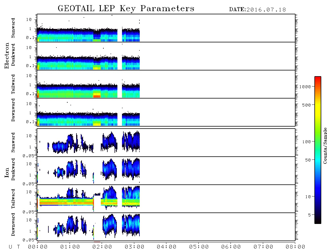Screen dimensions: 327x252
Task: Click the 06:00 time axis label
Action: click(x=231, y=247)
